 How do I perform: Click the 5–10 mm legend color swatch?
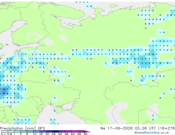[x=30, y=131]
